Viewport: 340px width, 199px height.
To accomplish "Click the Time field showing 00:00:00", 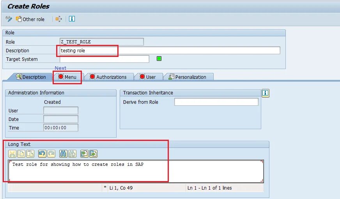I will tap(61, 128).
